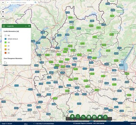The height and width of the screenshot is (125, 136).
Task: Locate my position on the map
Action: click(x=3, y=17)
